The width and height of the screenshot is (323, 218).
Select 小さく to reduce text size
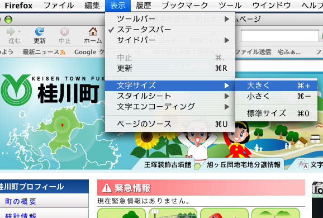(276, 96)
